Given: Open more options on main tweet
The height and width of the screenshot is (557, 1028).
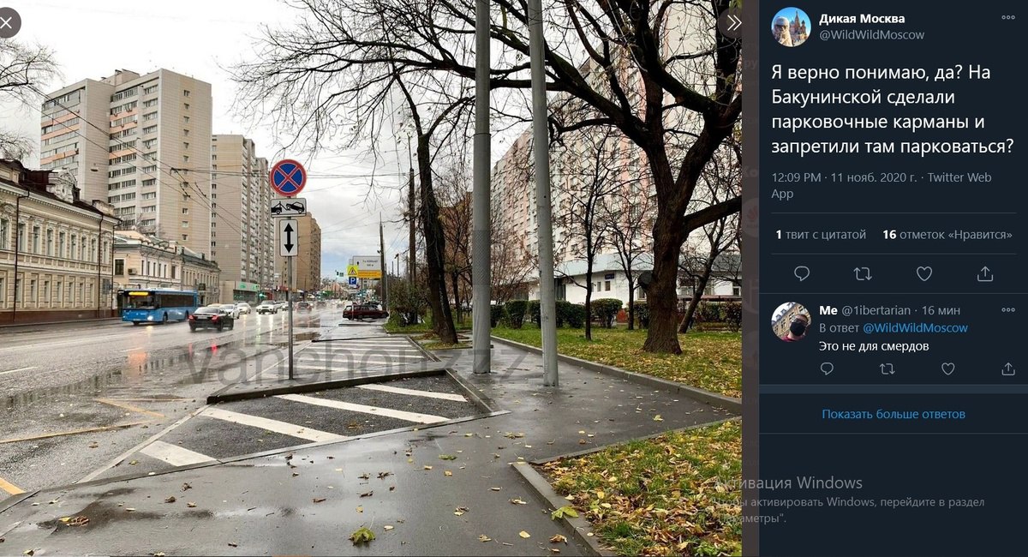Looking at the screenshot, I should point(1008,18).
